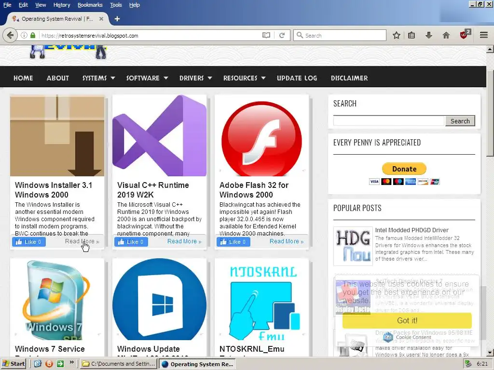This screenshot has height=370, width=494.
Task: Switch to C:\Documents and Settings taskbar window
Action: [119, 364]
